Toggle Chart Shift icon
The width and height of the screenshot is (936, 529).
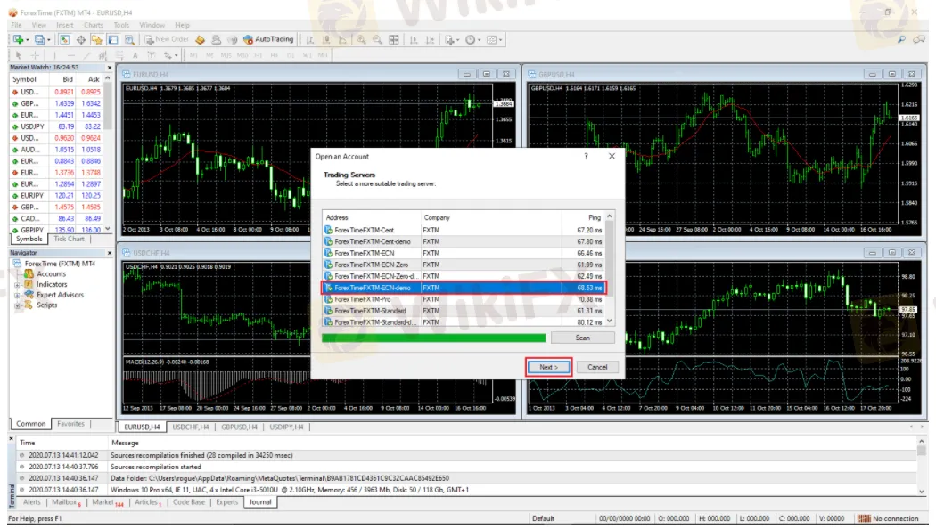tap(430, 39)
